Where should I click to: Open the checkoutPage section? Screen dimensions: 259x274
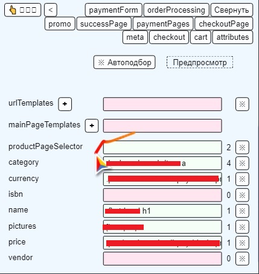click(224, 24)
